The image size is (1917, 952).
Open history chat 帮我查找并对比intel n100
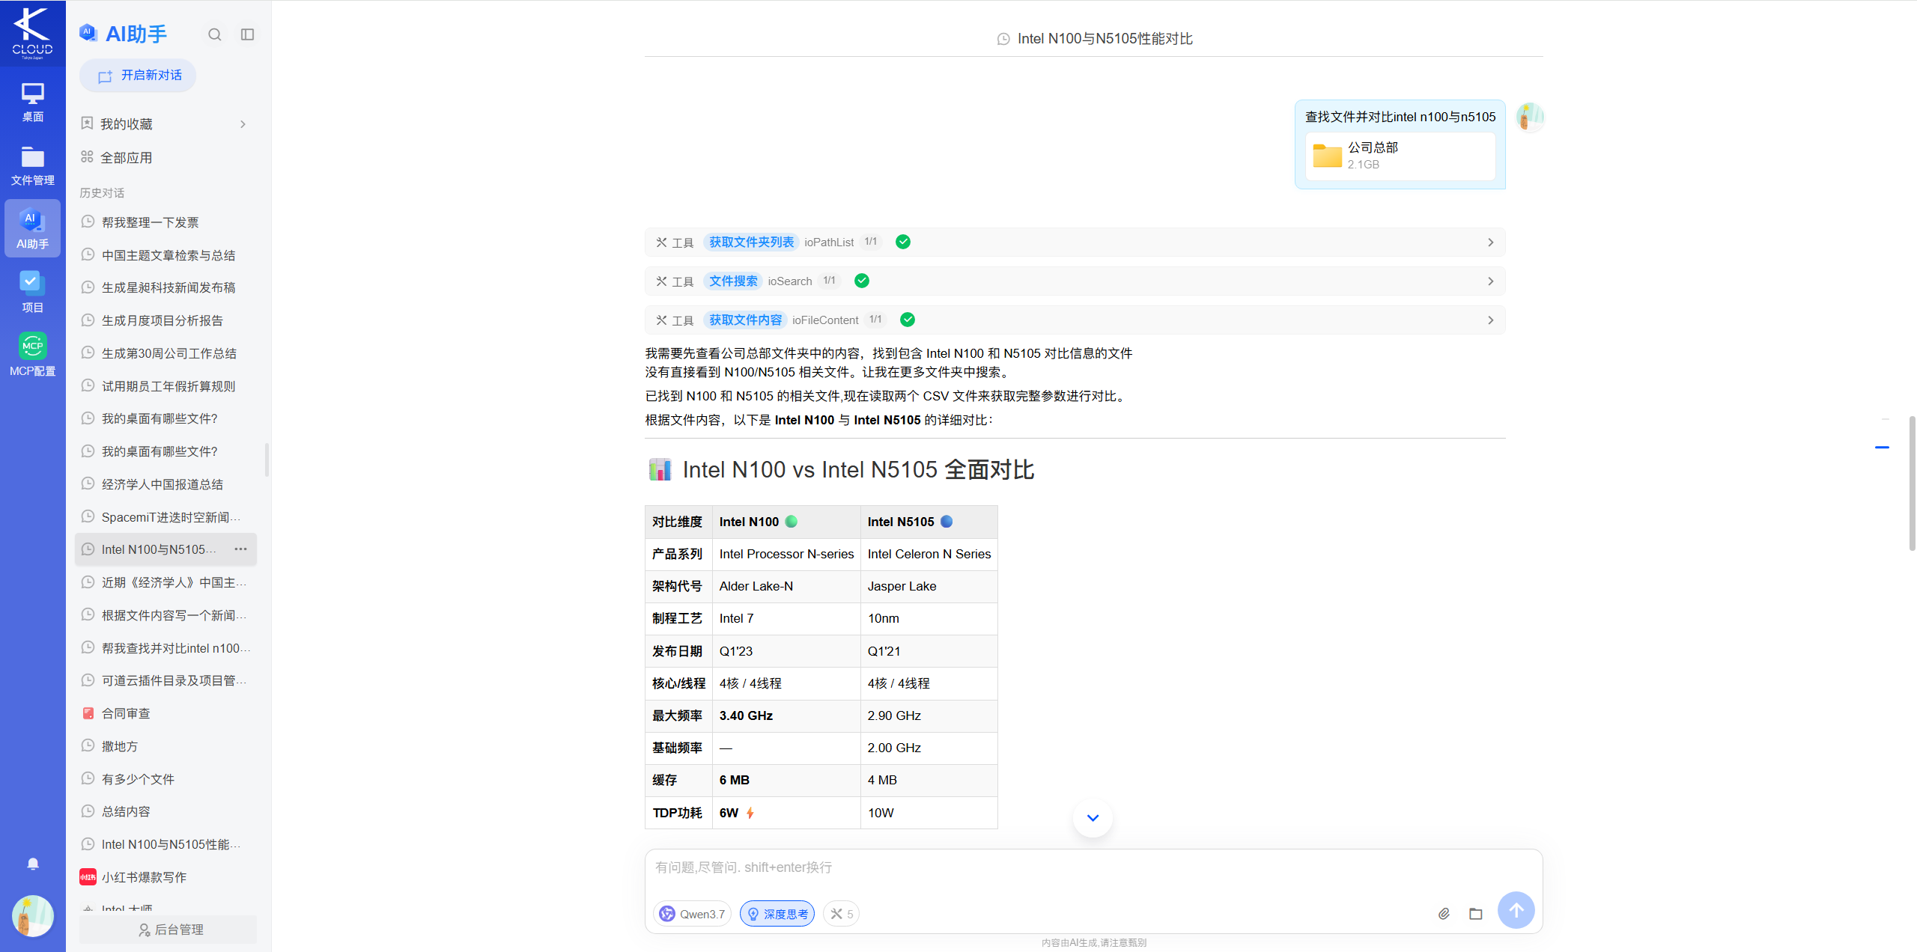[x=165, y=648]
